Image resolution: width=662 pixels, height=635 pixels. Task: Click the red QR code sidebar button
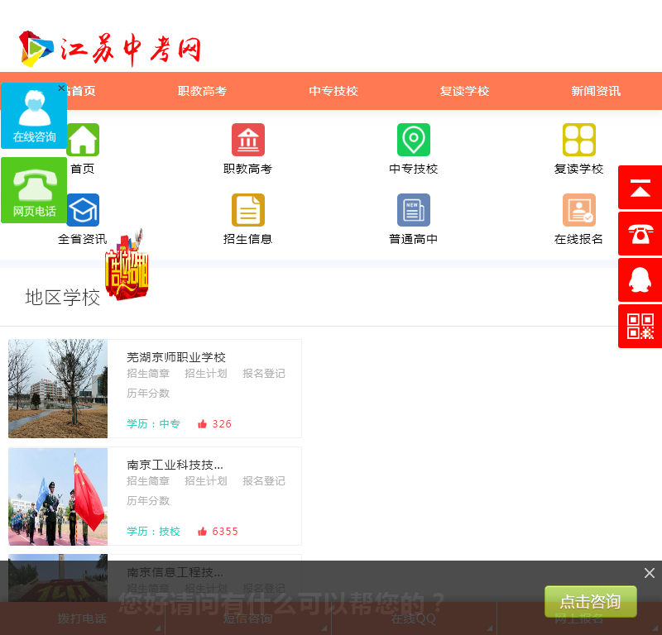[640, 327]
